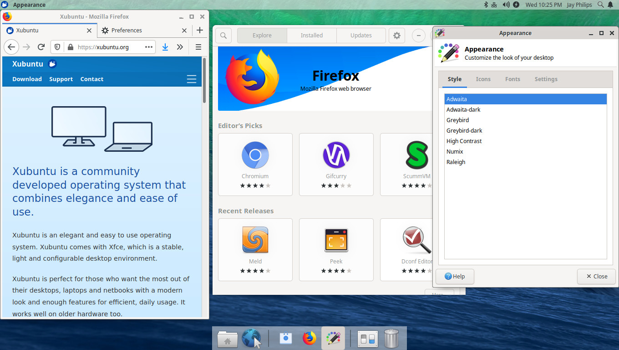Open the Chromium app tile

(x=255, y=164)
